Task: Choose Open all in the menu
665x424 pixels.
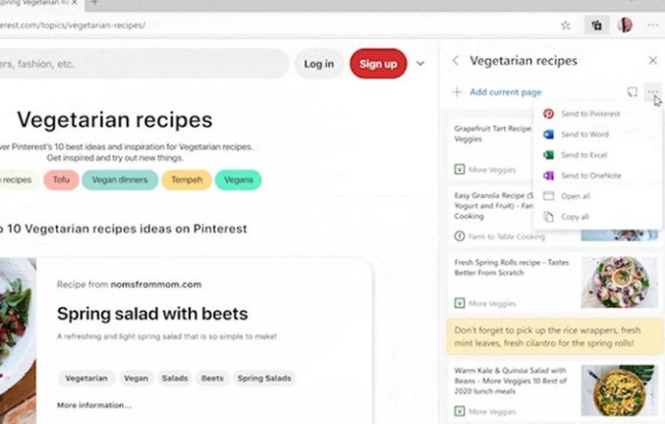Action: pos(575,196)
